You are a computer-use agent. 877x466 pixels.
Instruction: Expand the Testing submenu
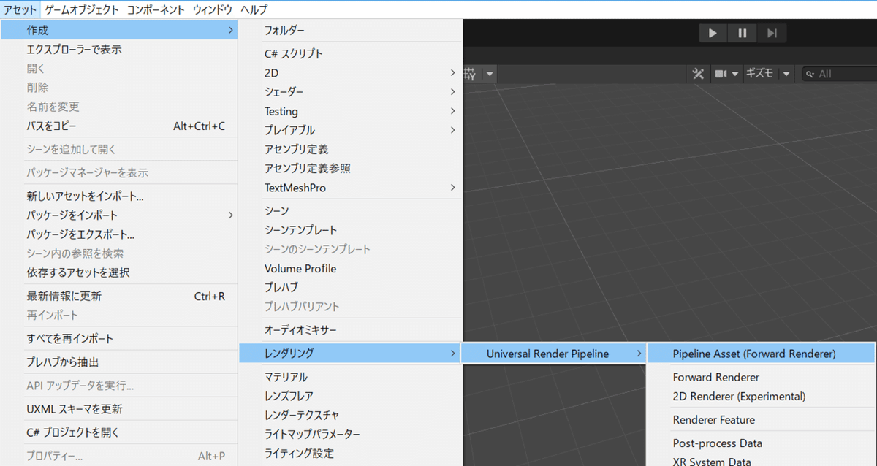pyautogui.click(x=351, y=111)
